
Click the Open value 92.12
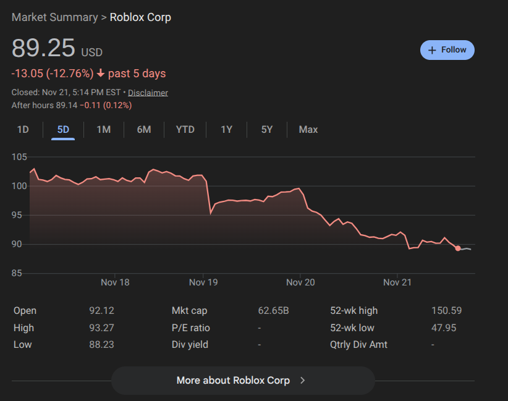pyautogui.click(x=101, y=311)
